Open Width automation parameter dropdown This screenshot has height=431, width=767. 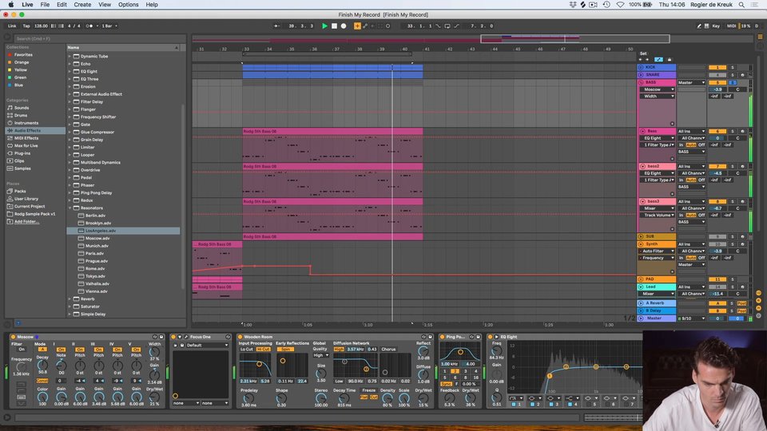[x=659, y=97]
